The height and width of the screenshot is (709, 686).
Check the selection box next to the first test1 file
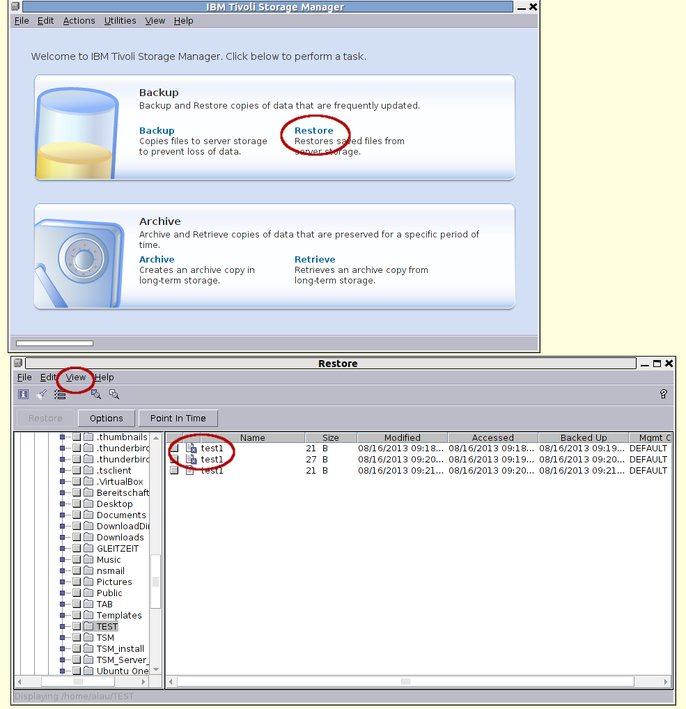[x=175, y=448]
